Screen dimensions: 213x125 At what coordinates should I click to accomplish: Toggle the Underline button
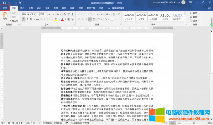pyautogui.click(x=31, y=19)
